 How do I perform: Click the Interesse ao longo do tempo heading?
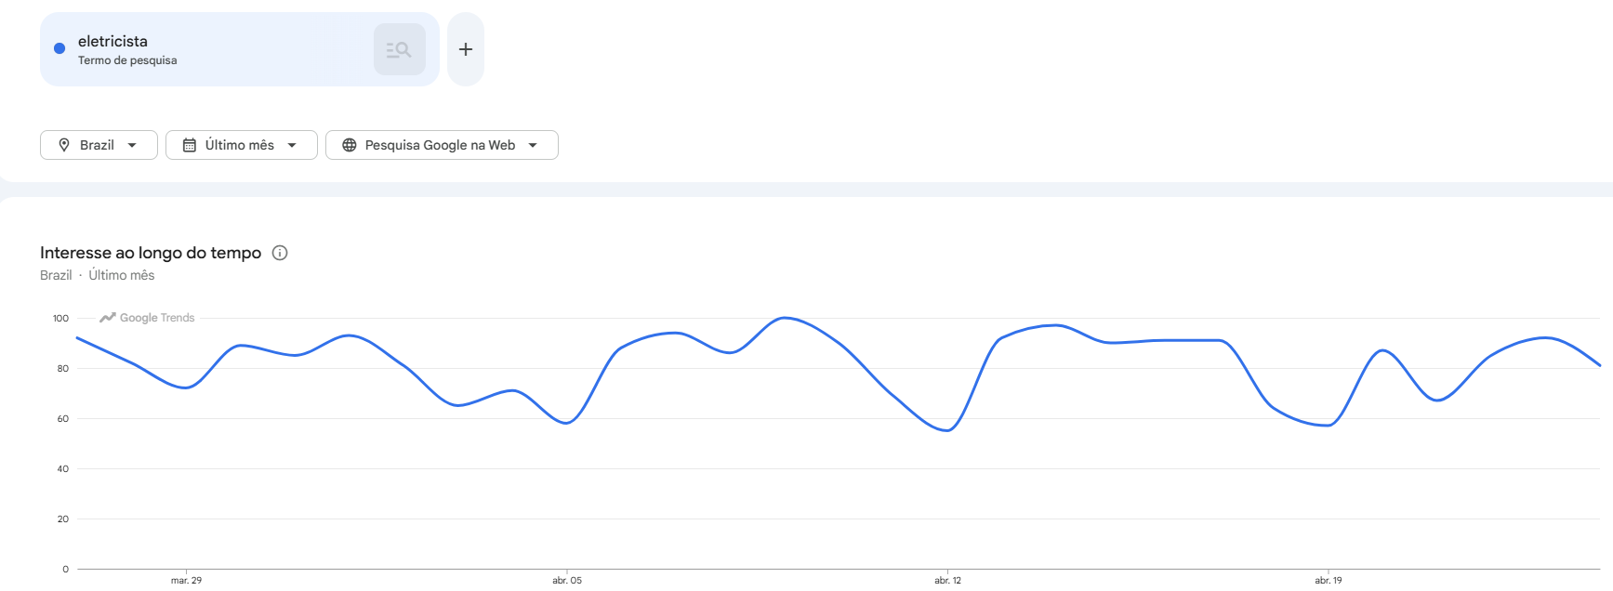[x=151, y=253]
